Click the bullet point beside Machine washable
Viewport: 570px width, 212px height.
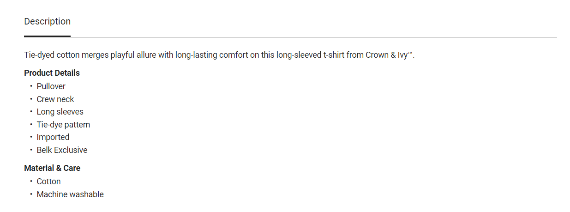point(31,194)
